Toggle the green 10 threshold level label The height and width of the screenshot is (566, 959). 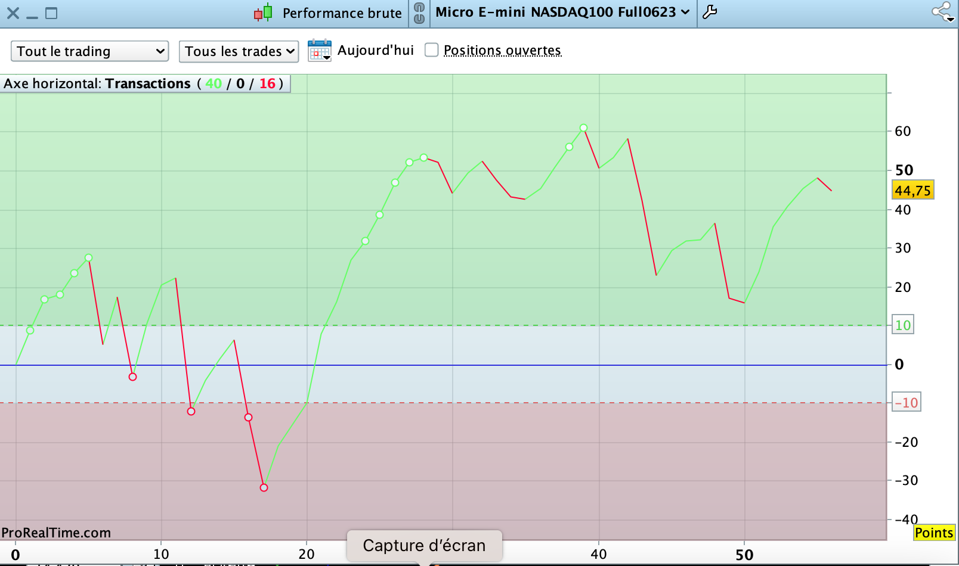point(902,325)
